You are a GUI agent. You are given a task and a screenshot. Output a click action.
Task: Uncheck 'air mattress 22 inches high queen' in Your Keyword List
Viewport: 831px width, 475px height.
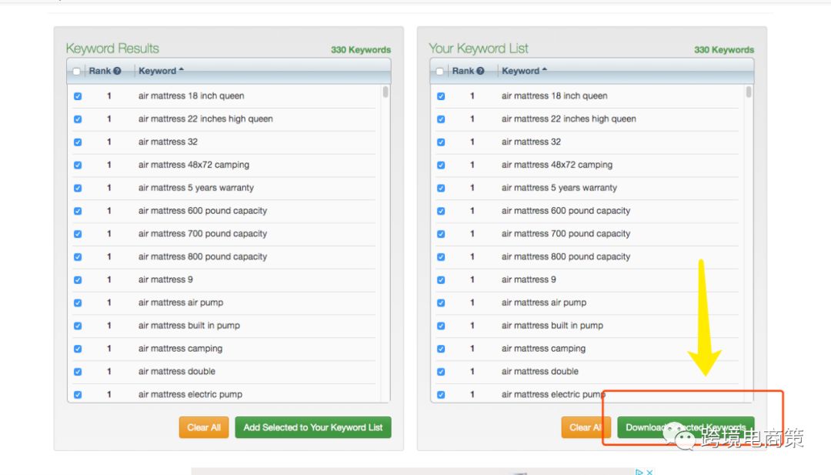tap(441, 119)
